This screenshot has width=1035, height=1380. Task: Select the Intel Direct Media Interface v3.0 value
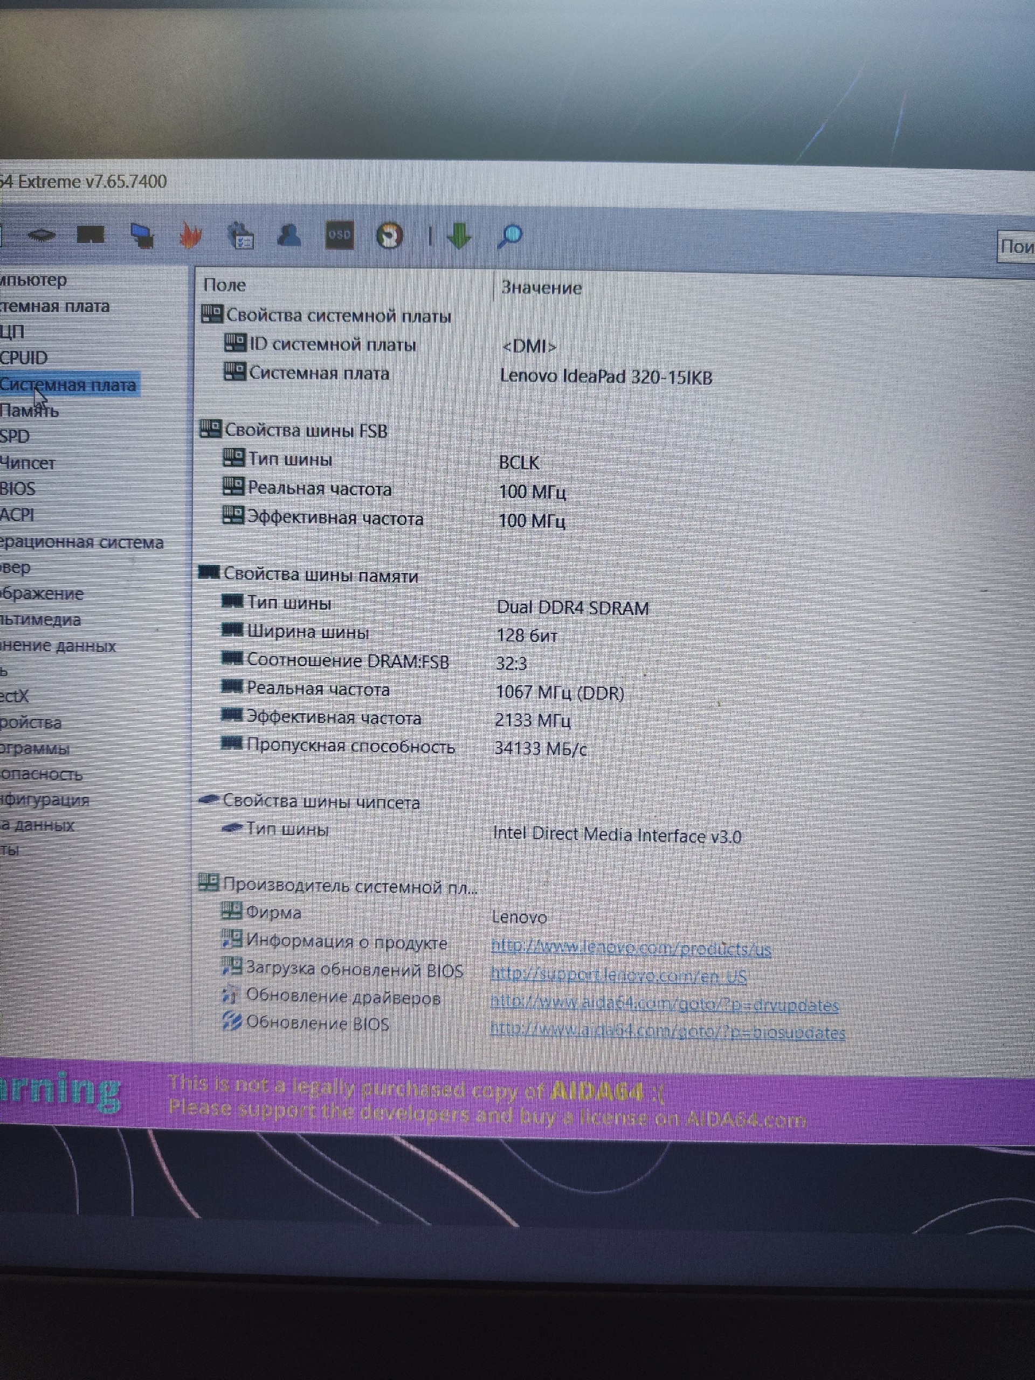pyautogui.click(x=617, y=834)
